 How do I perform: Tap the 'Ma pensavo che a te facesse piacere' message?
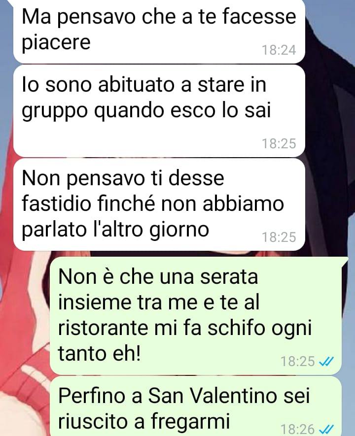(x=159, y=31)
